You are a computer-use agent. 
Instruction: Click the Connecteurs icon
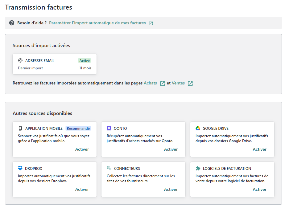pos(109,168)
